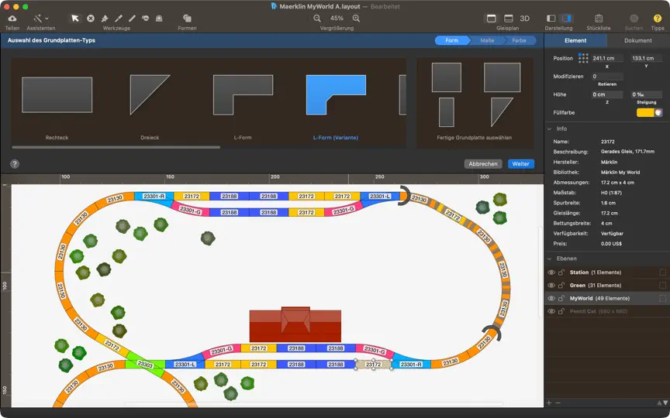The height and width of the screenshot is (418, 670).
Task: Edit the Rotieren value field
Action: [606, 77]
